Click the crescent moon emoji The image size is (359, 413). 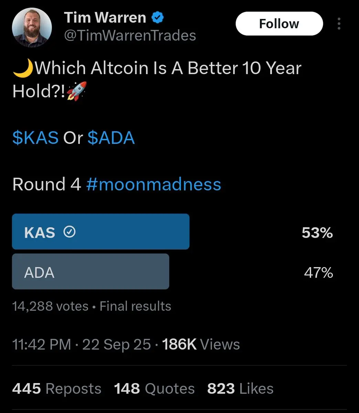[x=23, y=67]
